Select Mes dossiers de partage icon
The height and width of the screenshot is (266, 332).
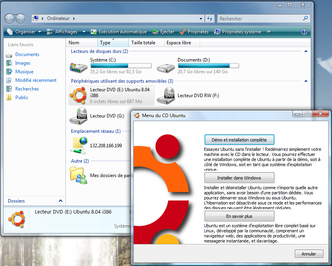pyautogui.click(x=78, y=175)
